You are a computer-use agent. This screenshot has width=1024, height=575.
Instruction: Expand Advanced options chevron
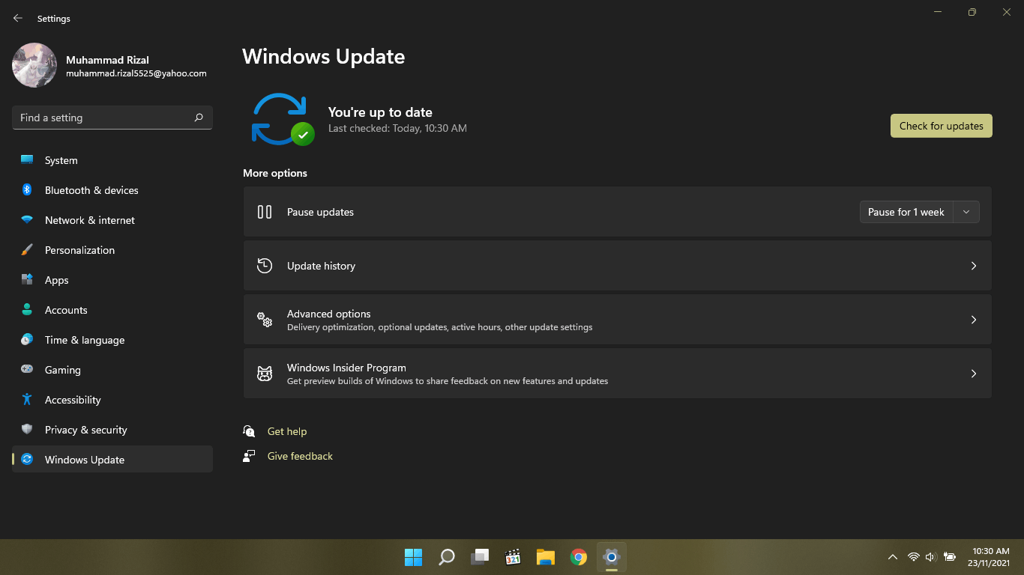pos(974,320)
